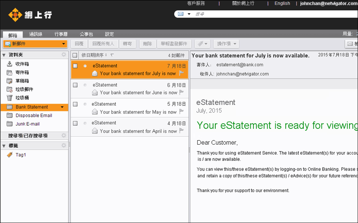Open 客戶服務 link
Viewport: 358px width, 223px height.
click(196, 4)
